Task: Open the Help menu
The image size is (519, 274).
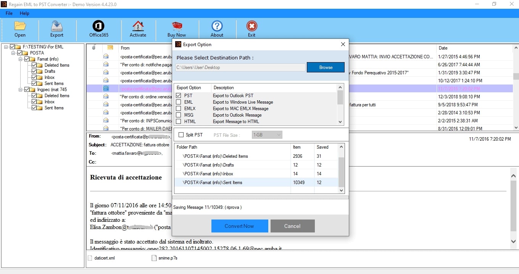Action: [x=24, y=13]
